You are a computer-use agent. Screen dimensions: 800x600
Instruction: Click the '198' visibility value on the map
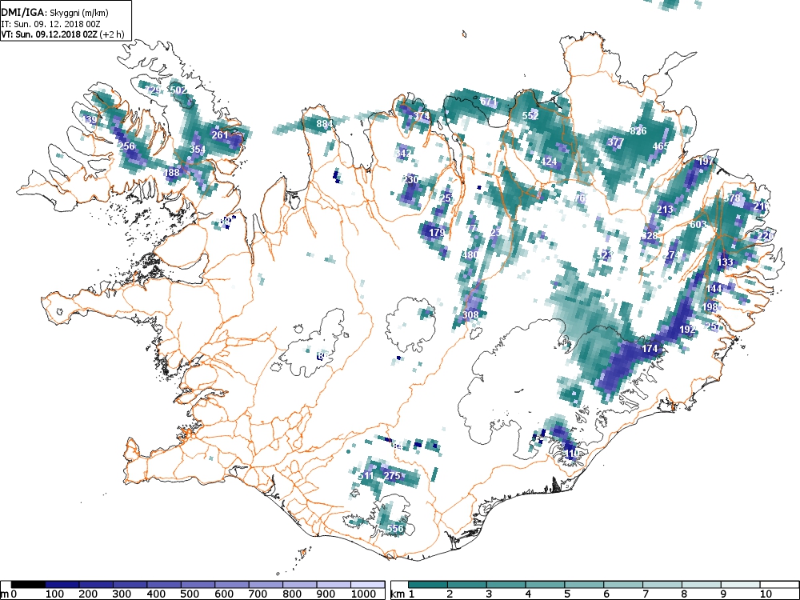(x=710, y=307)
